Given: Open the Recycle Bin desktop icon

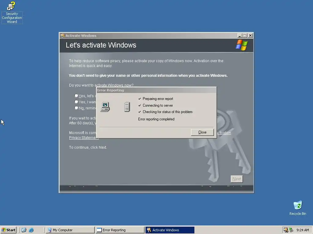Looking at the screenshot, I should (298, 208).
